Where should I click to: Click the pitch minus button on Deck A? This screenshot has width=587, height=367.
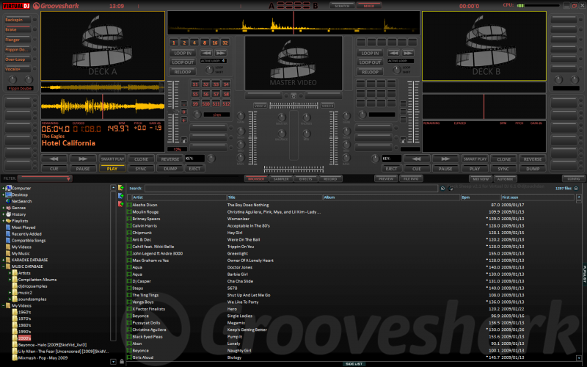click(x=184, y=103)
